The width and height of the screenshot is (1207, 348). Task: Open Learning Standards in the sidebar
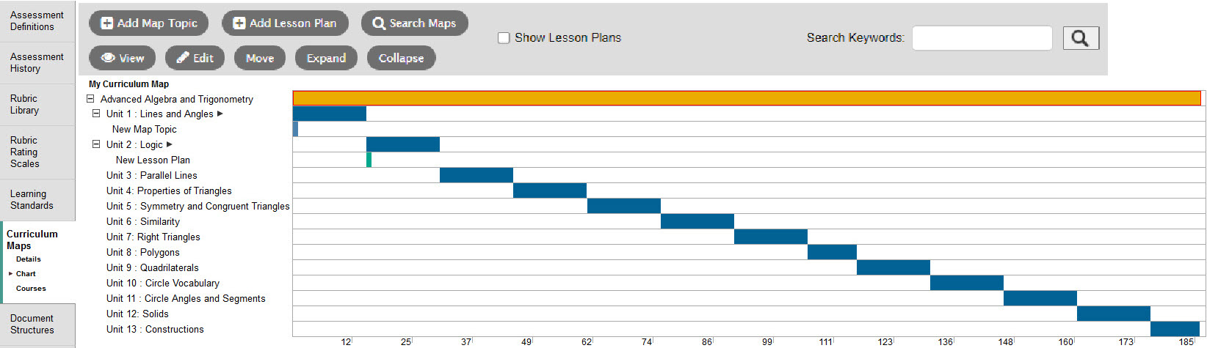pyautogui.click(x=32, y=199)
